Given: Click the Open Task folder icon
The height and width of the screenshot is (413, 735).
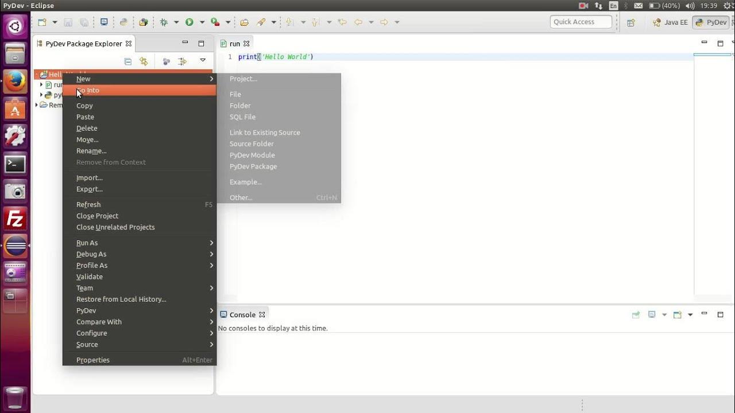Looking at the screenshot, I should click(245, 22).
